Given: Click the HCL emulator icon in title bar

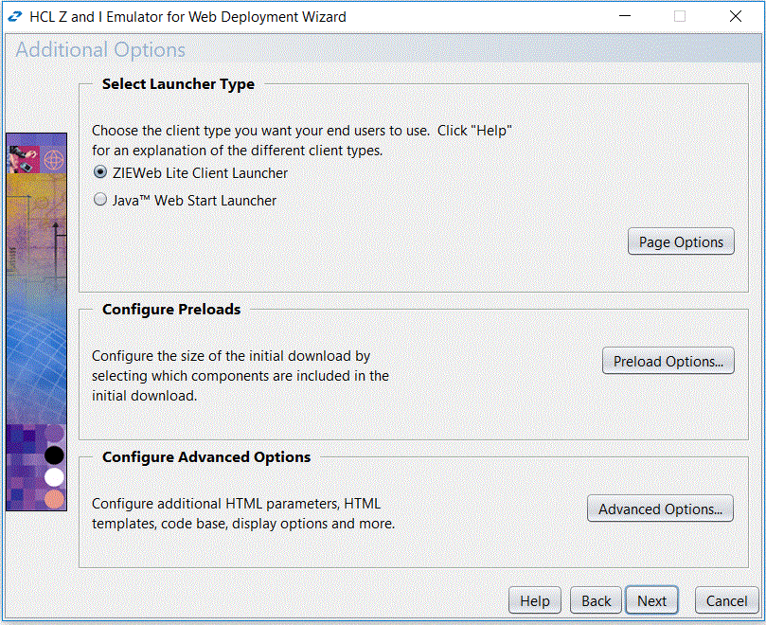Looking at the screenshot, I should 13,16.
